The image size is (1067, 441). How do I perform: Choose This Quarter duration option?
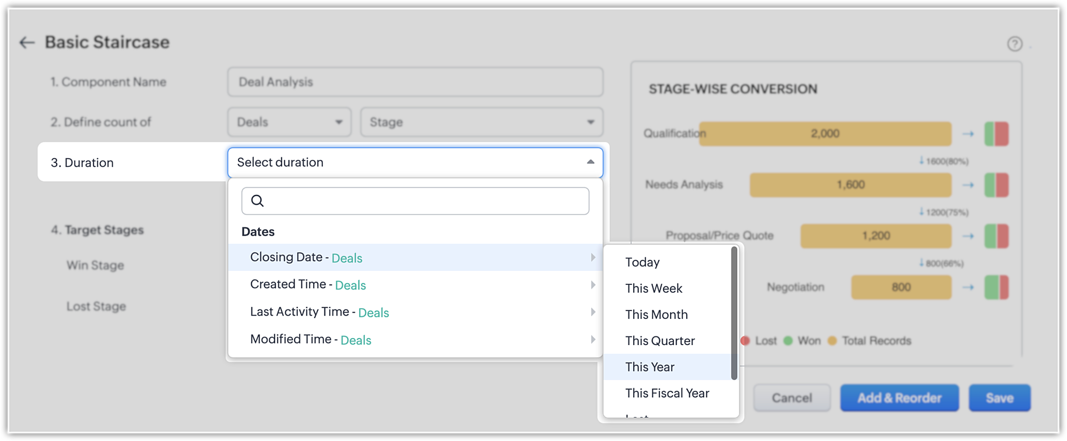pyautogui.click(x=660, y=341)
